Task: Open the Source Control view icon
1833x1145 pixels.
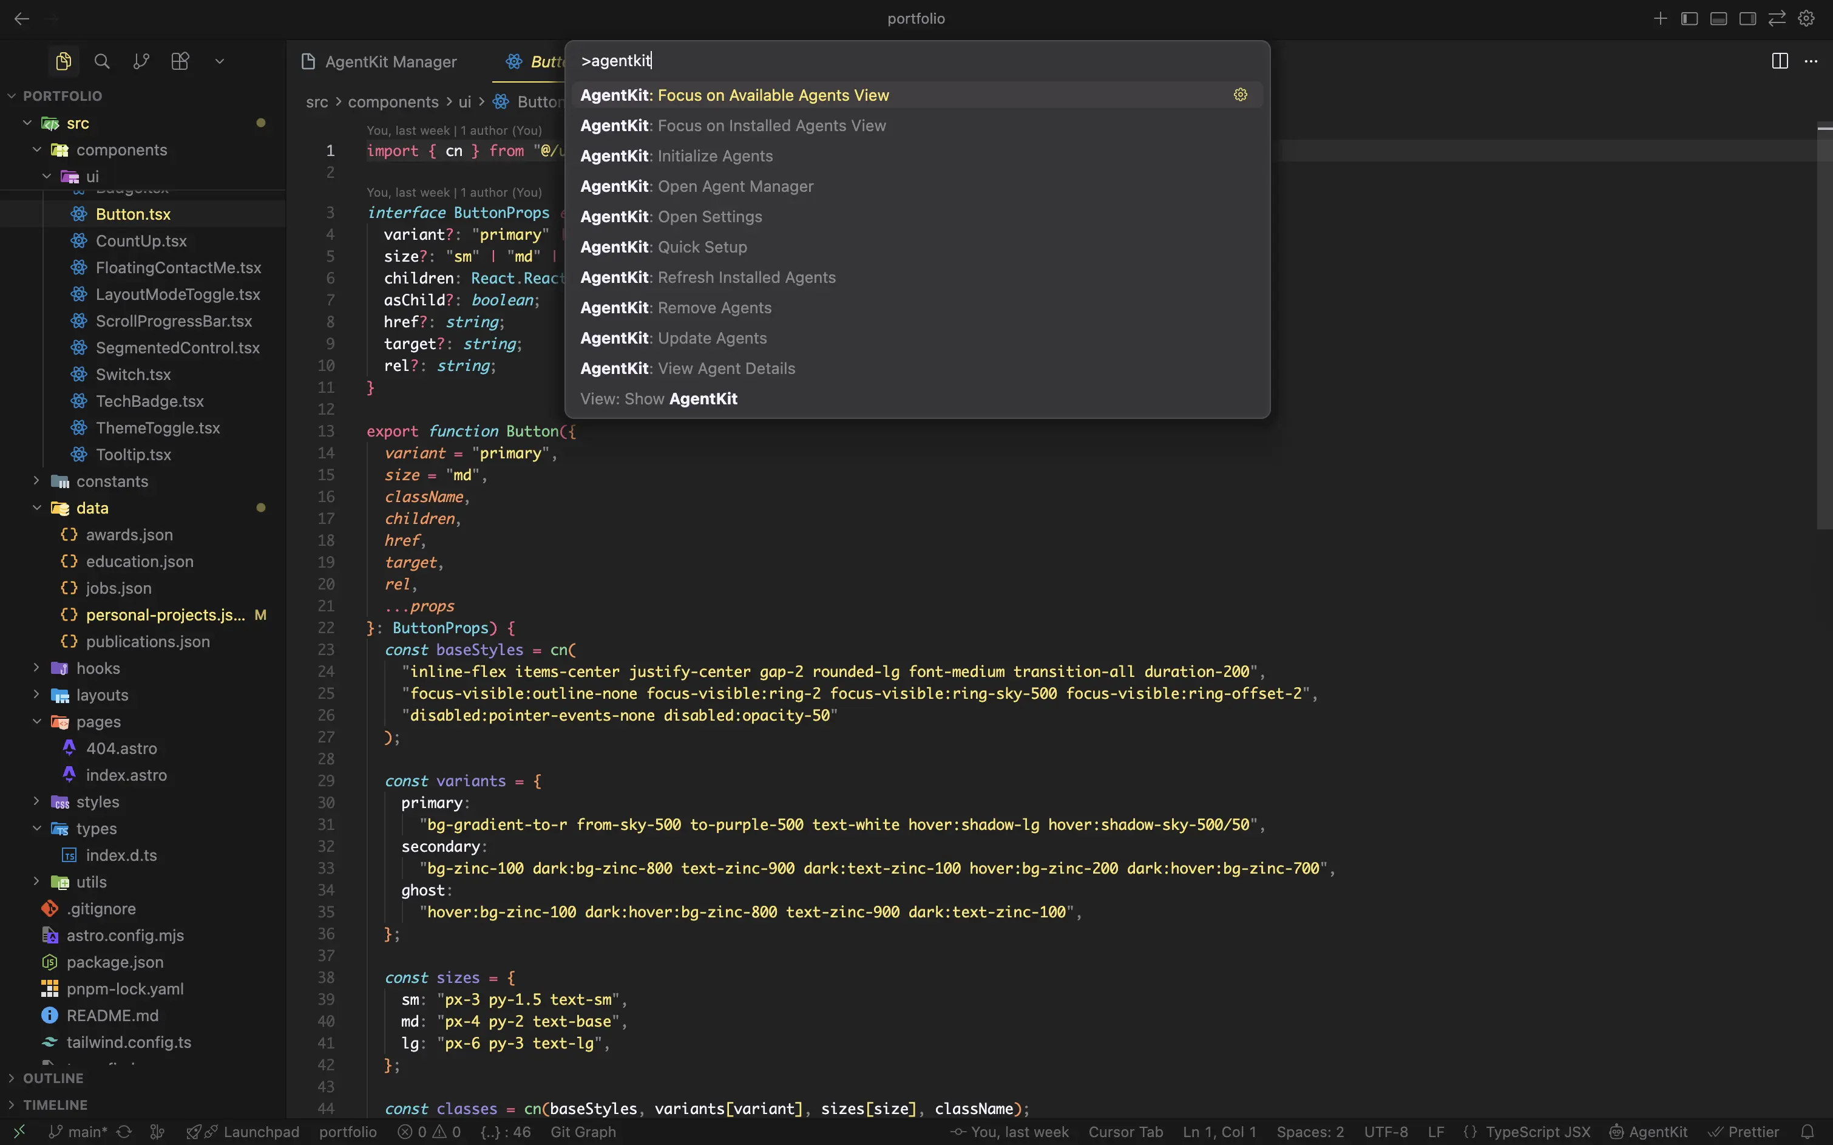Action: tap(141, 61)
